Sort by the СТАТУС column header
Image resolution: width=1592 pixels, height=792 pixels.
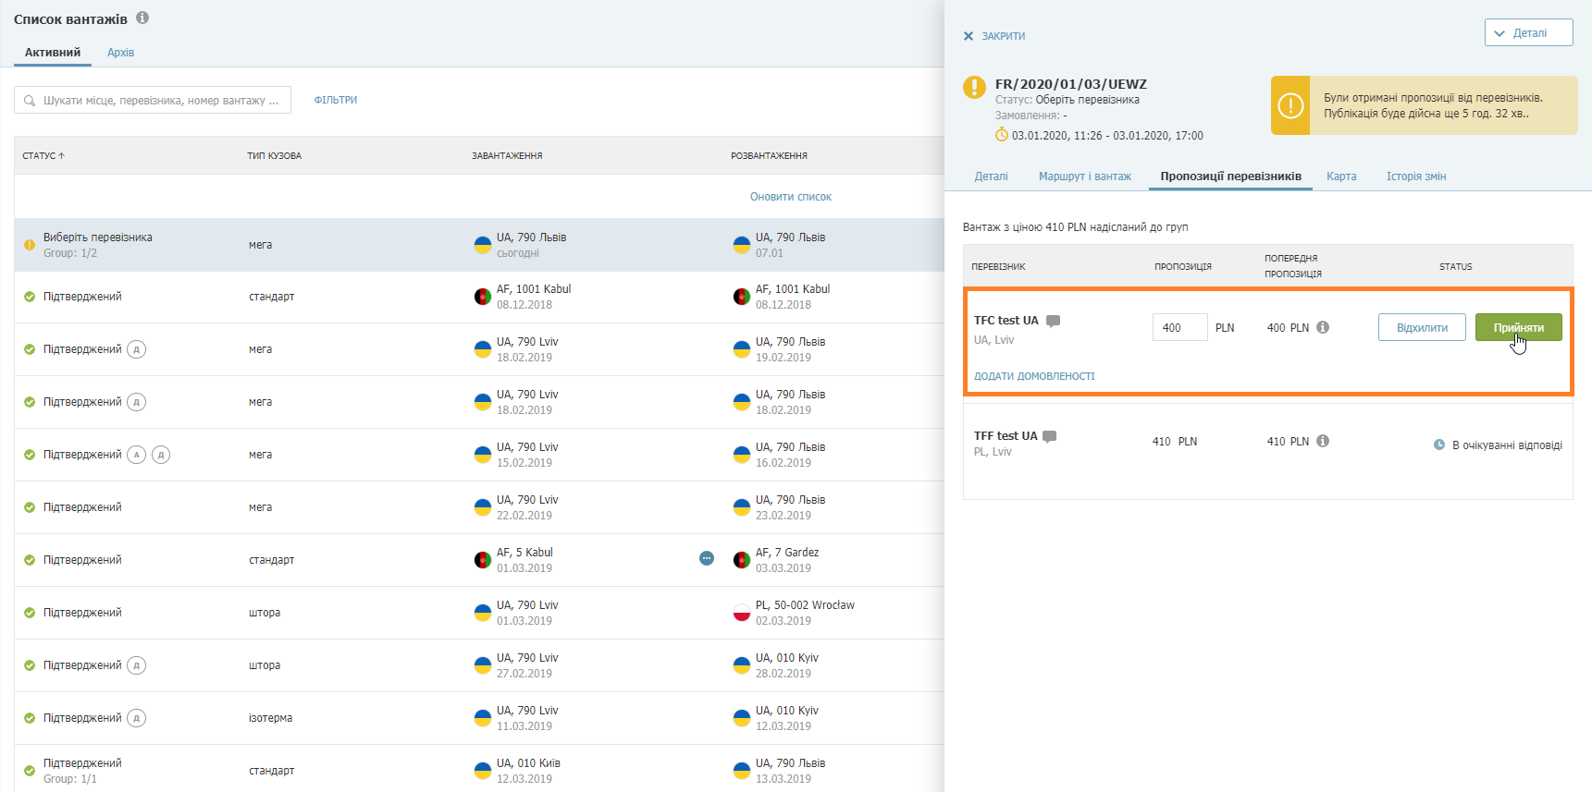pyautogui.click(x=43, y=156)
